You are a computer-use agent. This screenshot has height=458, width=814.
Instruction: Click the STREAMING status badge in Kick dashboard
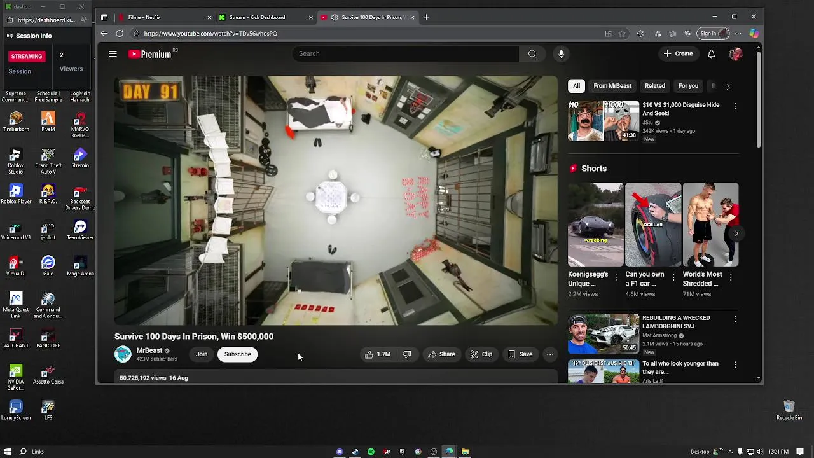[27, 56]
